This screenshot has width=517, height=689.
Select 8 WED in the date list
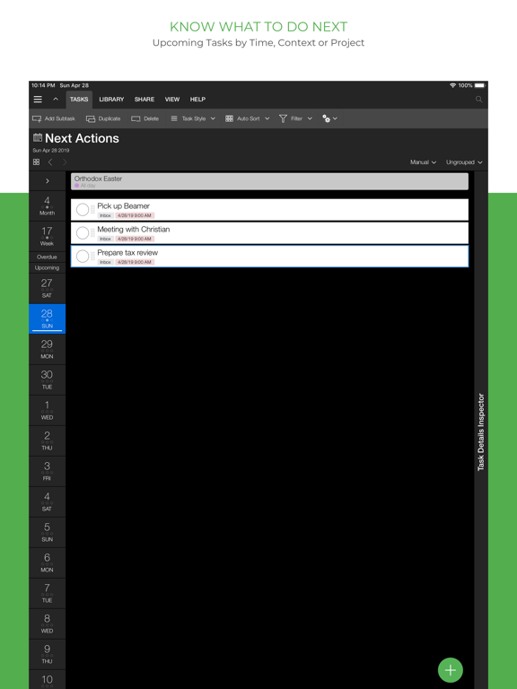click(x=47, y=624)
